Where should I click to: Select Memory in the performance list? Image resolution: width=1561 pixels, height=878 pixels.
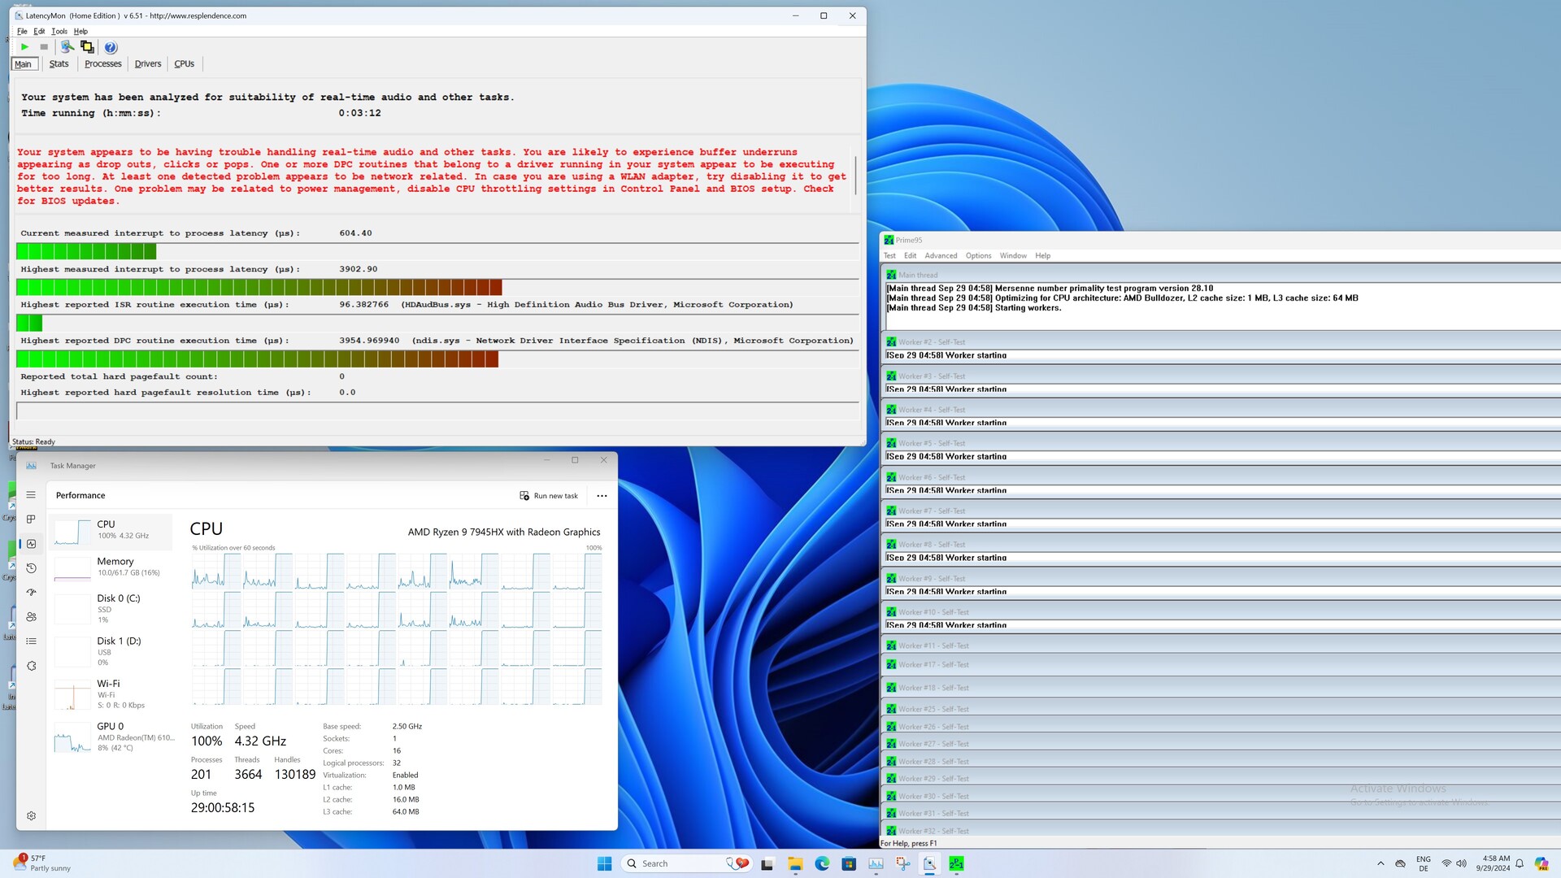114,567
